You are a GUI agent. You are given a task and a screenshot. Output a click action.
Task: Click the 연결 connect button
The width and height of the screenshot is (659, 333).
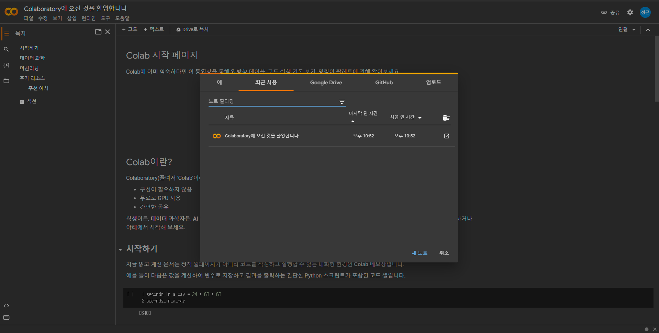tap(623, 30)
